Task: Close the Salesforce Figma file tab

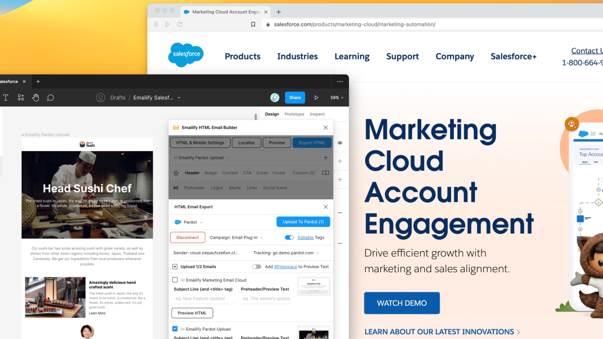Action: click(24, 81)
